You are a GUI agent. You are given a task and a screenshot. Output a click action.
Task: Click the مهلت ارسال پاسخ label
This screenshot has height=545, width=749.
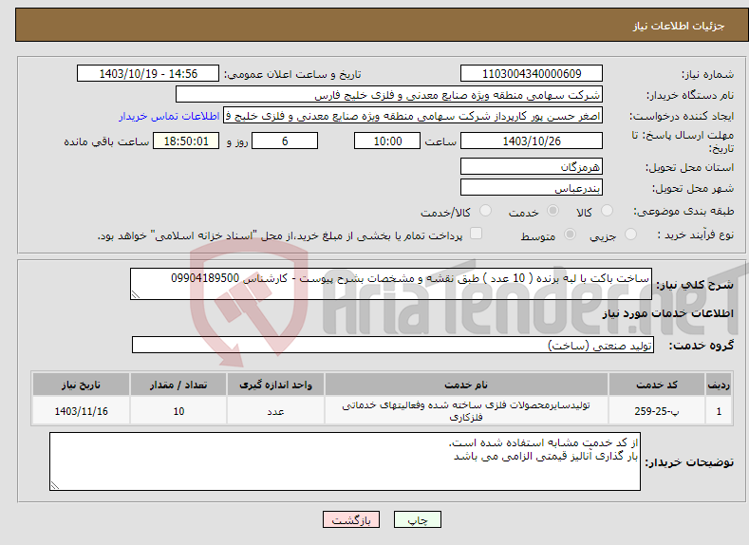(x=683, y=141)
